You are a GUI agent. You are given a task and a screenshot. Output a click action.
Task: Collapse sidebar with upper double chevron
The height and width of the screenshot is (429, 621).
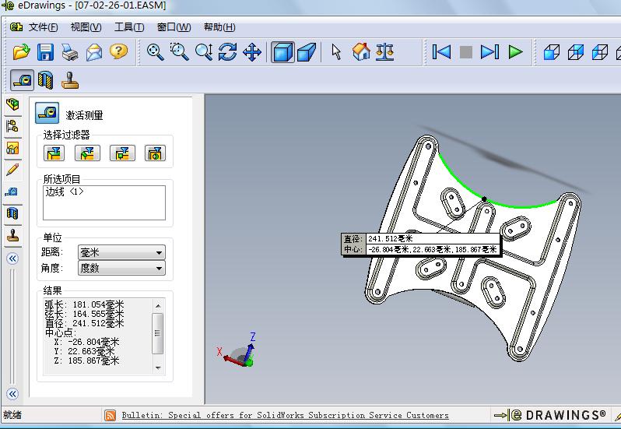click(12, 258)
